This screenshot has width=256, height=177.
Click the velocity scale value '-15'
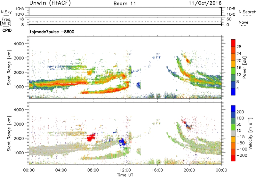tap(241, 136)
